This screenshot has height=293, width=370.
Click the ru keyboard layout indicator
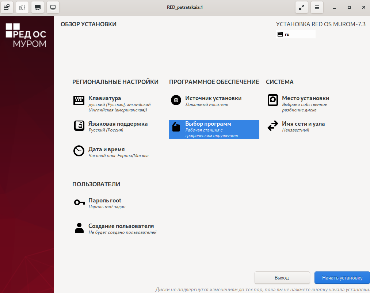[295, 34]
